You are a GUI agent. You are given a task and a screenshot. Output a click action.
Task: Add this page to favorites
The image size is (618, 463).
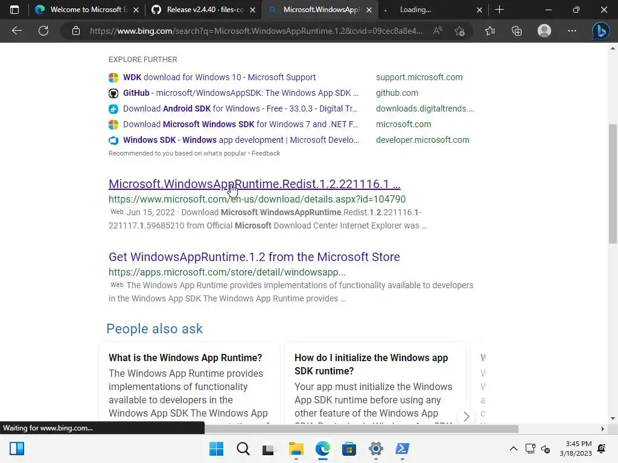(459, 31)
